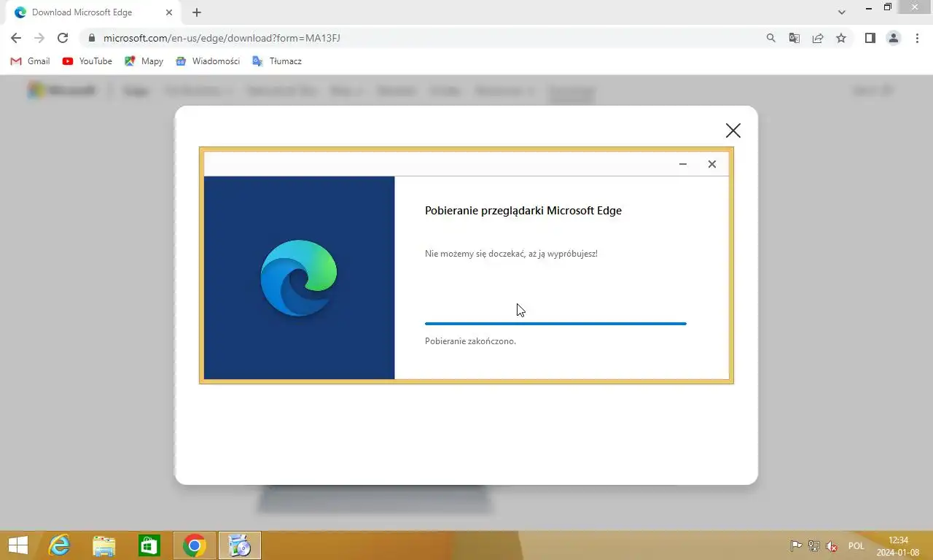Minimize the Chrome browser window
Image resolution: width=933 pixels, height=560 pixels.
(868, 8)
